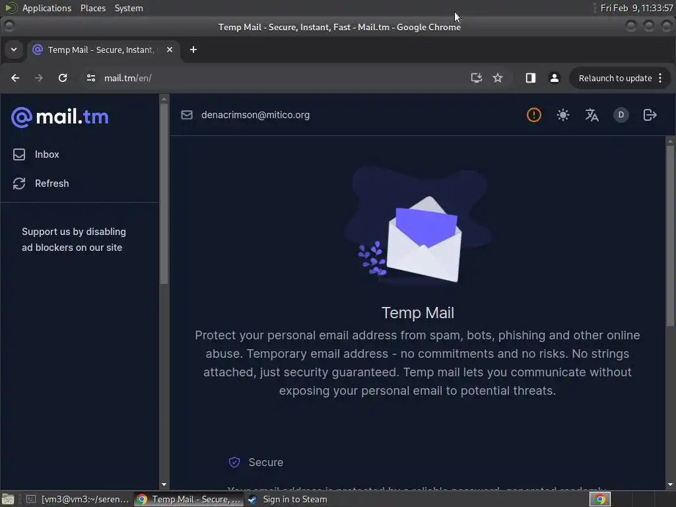Copy address denacrimson@mitico.org
Viewport: 676px width, 507px height.
[x=255, y=115]
